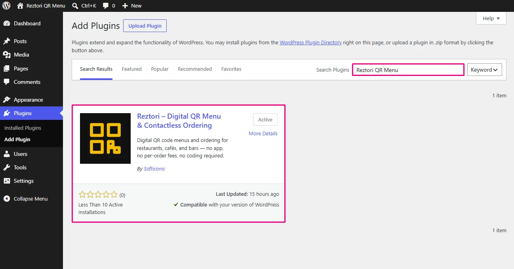Open More Details for Reztori plugin
This screenshot has width=514, height=269.
263,133
